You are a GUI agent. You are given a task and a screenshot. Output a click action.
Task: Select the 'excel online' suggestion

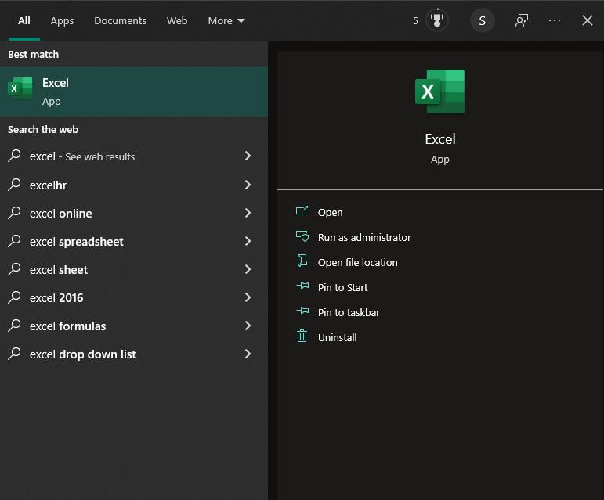coord(134,213)
